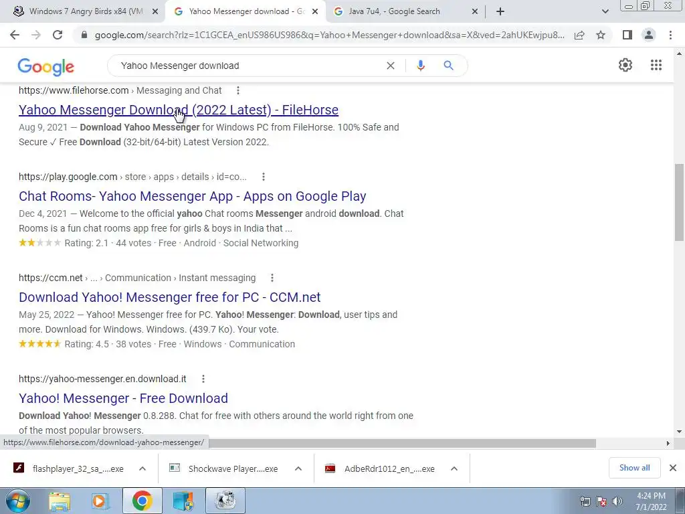Viewport: 685px width, 514px height.
Task: Bookmark this page with the star icon
Action: pos(601,35)
